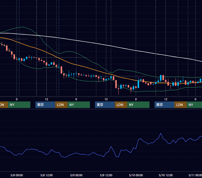
Task: Click the NY session block spanning 5/11 00:00
Action: coord(194,105)
